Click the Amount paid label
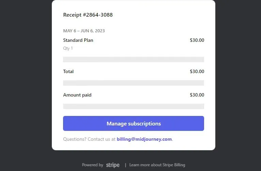 [x=77, y=95]
